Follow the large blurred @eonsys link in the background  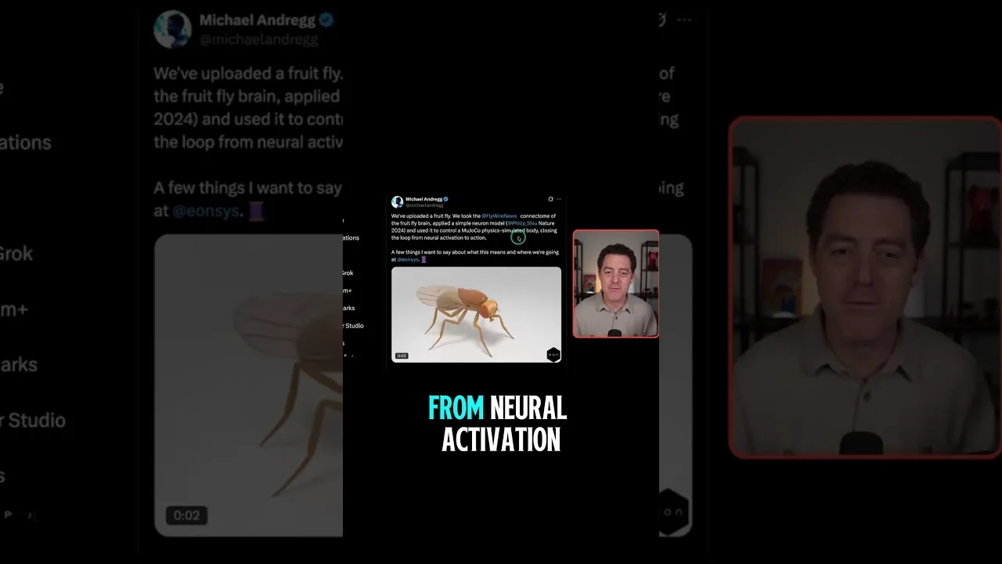[206, 211]
